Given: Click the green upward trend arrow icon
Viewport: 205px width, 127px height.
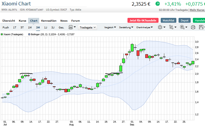Looking at the screenshot, I should point(157,4).
